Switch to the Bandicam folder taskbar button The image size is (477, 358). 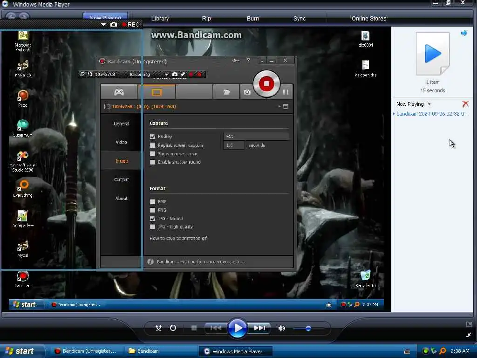pos(160,351)
